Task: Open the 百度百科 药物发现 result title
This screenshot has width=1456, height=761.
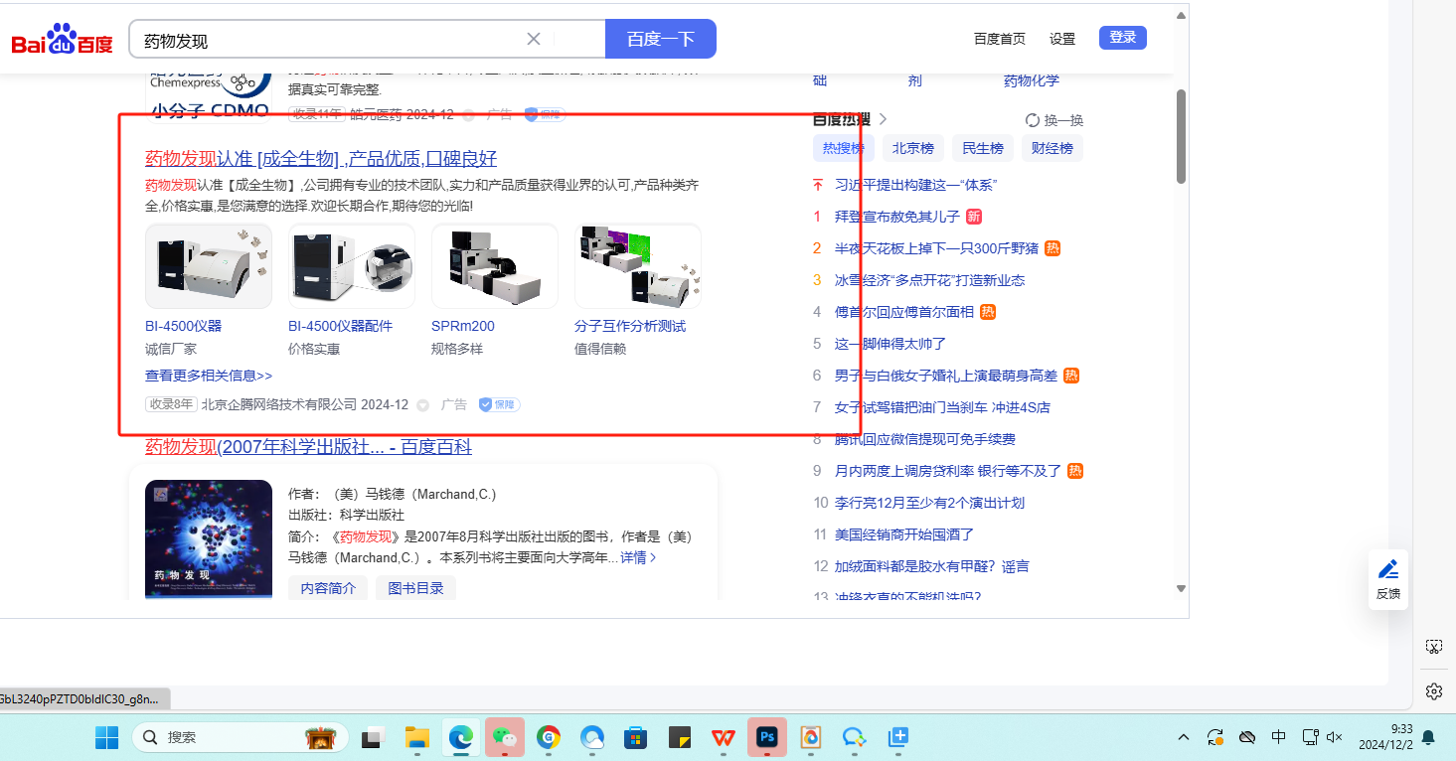Action: [308, 447]
